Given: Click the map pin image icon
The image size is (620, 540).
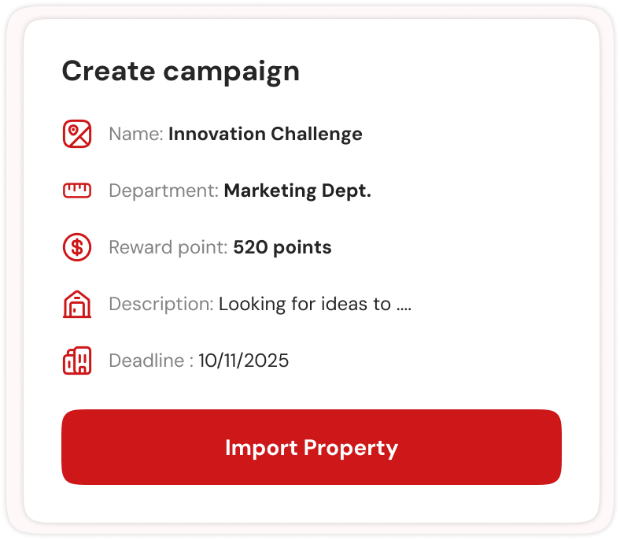Looking at the screenshot, I should 77,134.
